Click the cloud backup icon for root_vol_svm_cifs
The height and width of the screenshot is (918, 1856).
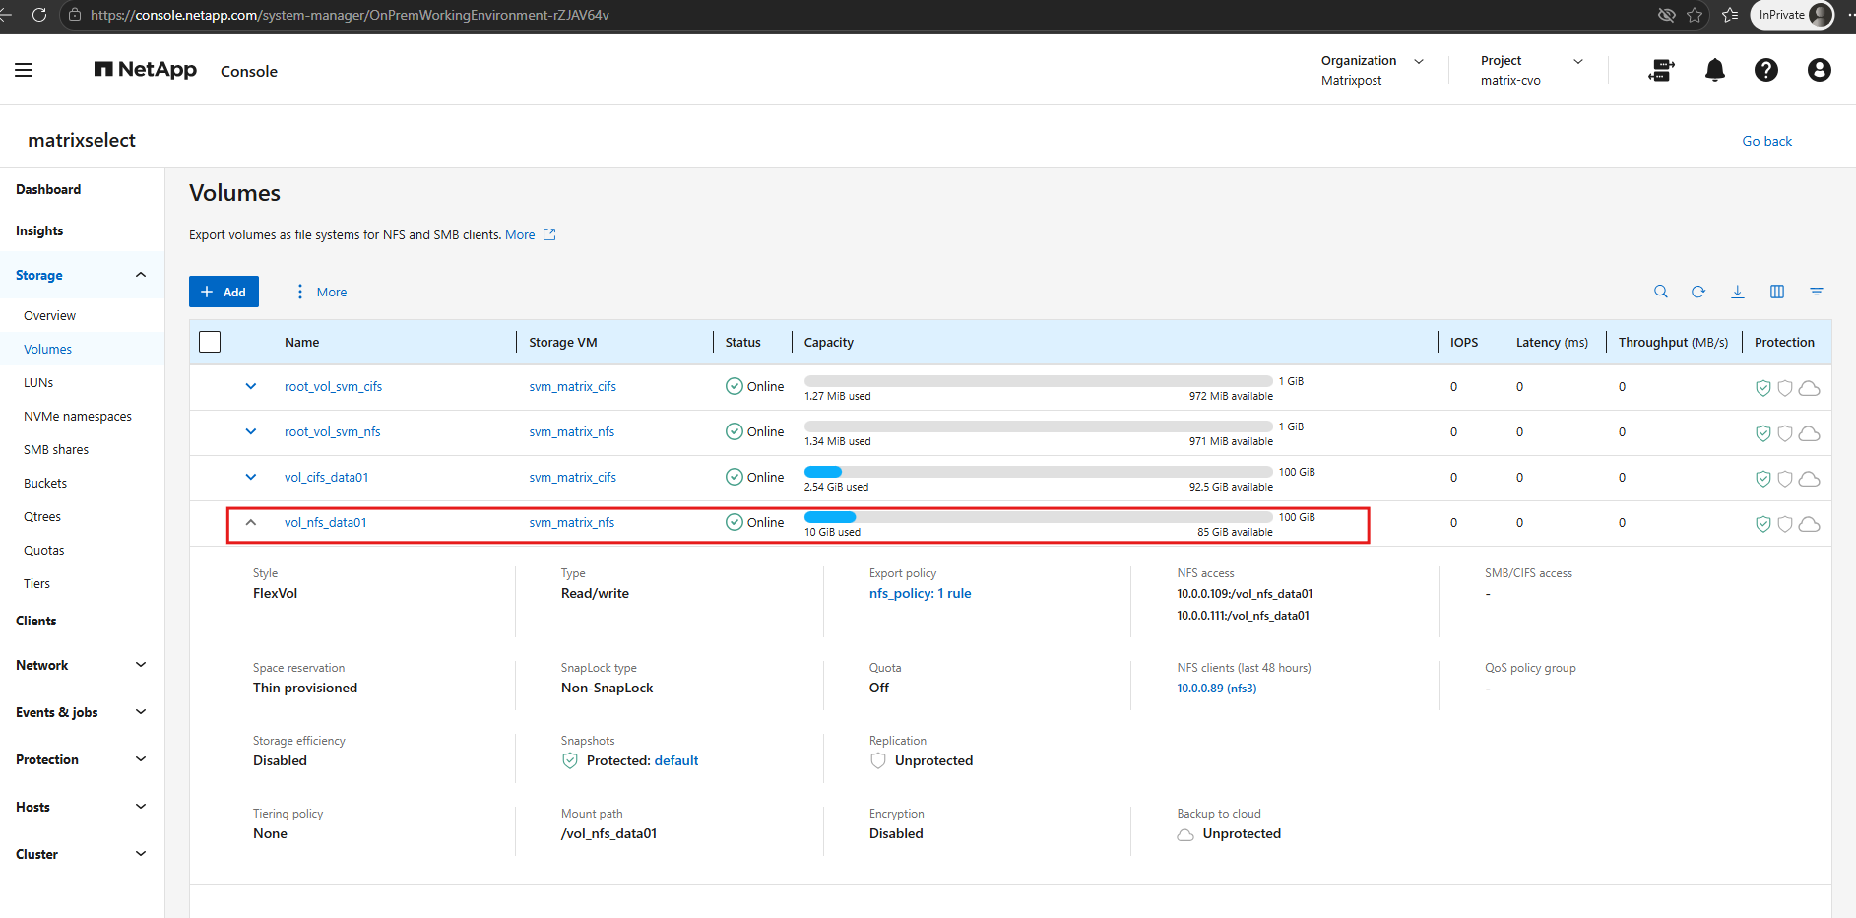(1809, 388)
